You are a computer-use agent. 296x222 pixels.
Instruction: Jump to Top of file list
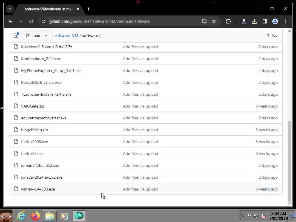click(272, 35)
